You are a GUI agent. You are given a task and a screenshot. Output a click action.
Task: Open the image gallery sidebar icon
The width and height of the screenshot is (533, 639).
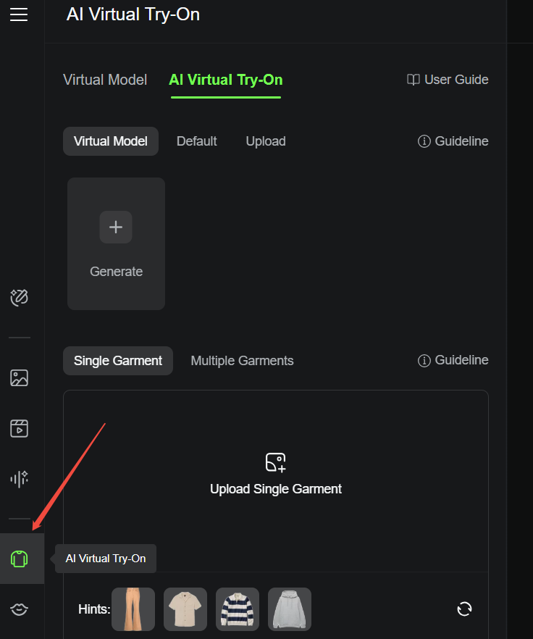[19, 377]
